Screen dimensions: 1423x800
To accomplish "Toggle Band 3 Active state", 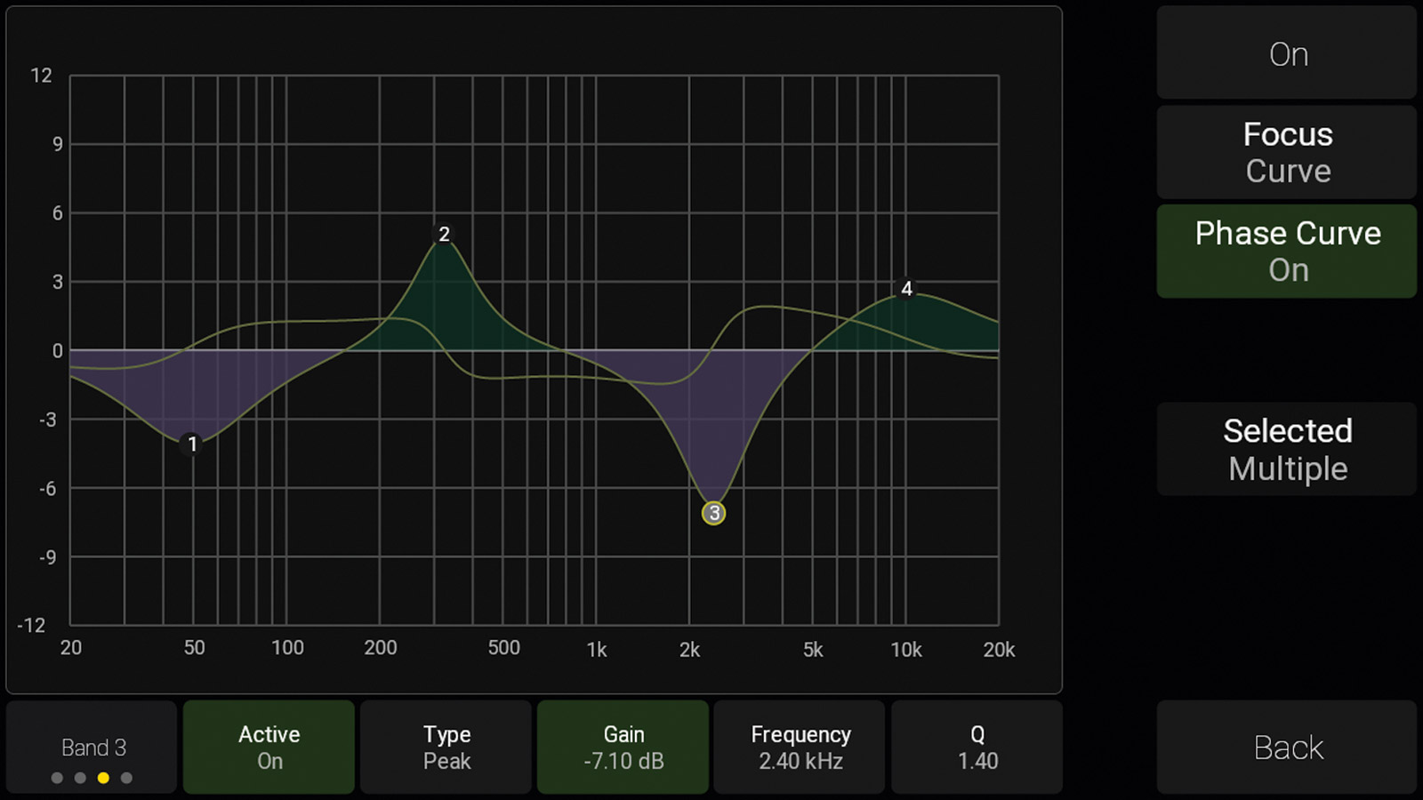I will (269, 747).
